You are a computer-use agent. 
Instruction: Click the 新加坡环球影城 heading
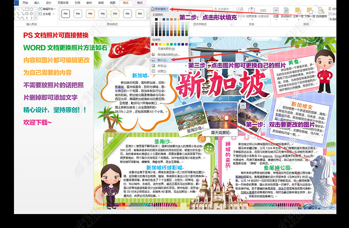(164, 168)
